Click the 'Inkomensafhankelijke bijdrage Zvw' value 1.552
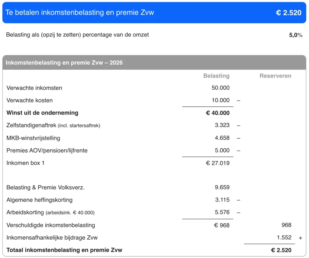 284,238
